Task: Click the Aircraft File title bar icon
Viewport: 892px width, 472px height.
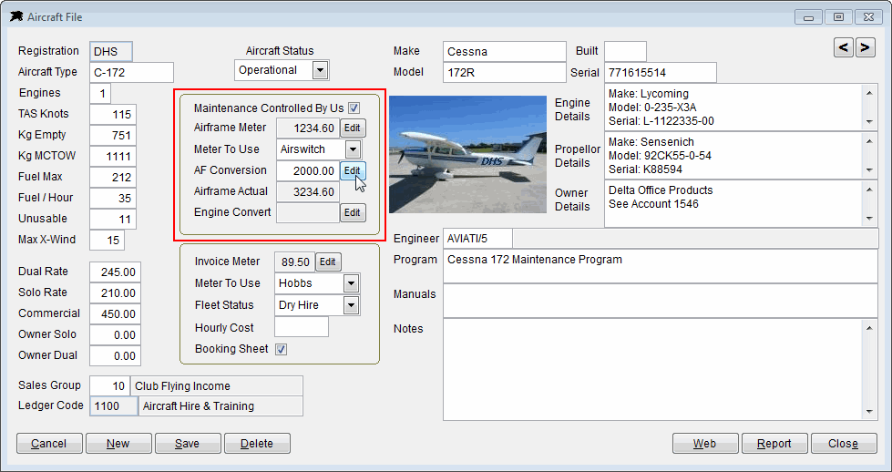Action: point(17,17)
